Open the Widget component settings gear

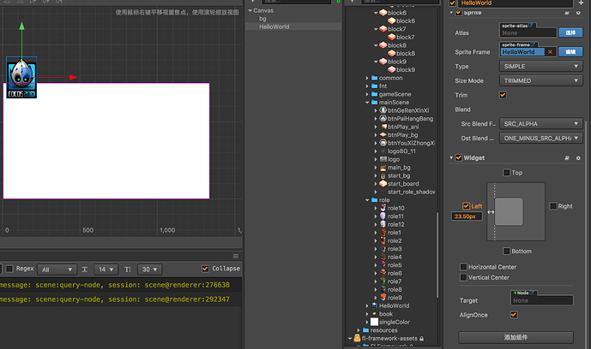pyautogui.click(x=579, y=157)
